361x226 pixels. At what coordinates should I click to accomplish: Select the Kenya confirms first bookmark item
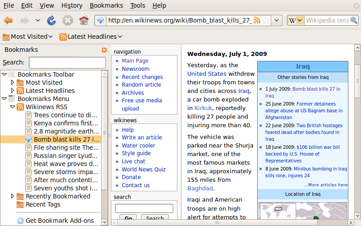65,123
